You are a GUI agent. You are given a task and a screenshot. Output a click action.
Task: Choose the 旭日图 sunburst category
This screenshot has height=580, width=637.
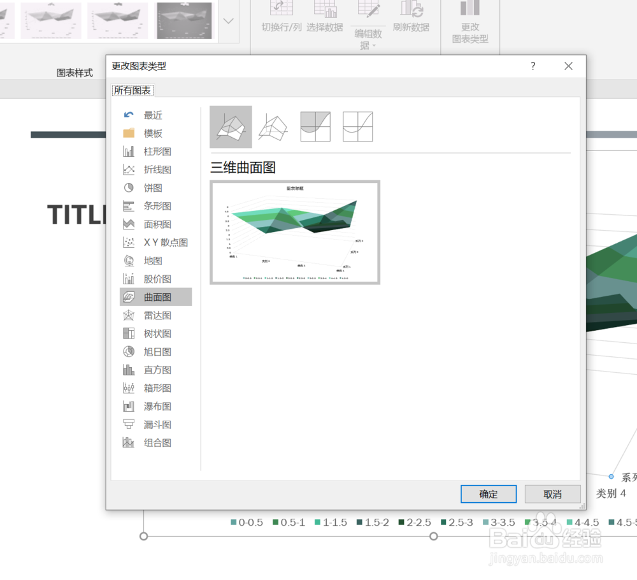tap(155, 352)
